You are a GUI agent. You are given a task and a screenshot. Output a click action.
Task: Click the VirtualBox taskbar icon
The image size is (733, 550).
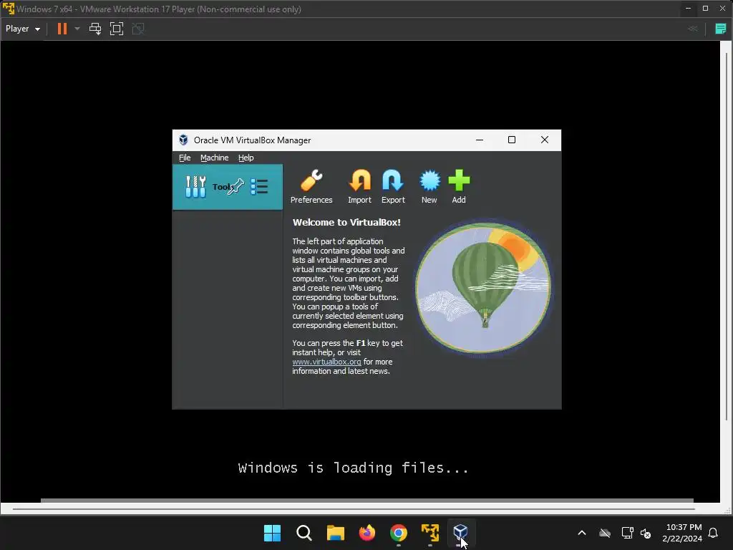coord(460,532)
